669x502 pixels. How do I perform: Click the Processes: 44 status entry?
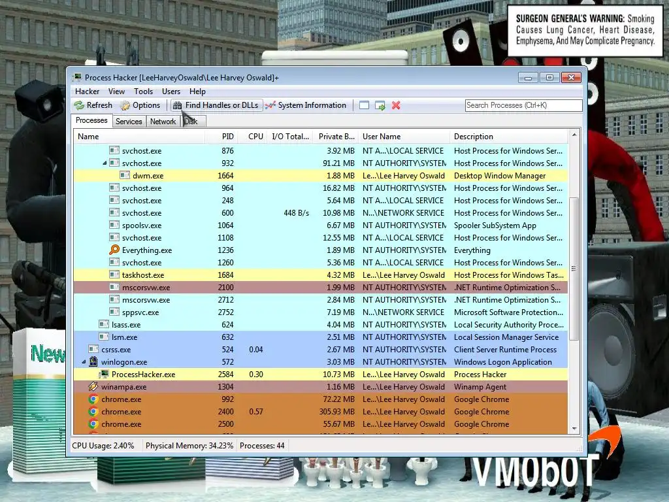click(262, 446)
